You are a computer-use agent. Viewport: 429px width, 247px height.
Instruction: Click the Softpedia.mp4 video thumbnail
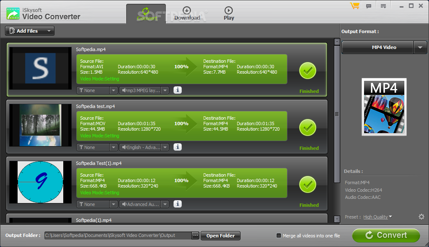coord(41,68)
